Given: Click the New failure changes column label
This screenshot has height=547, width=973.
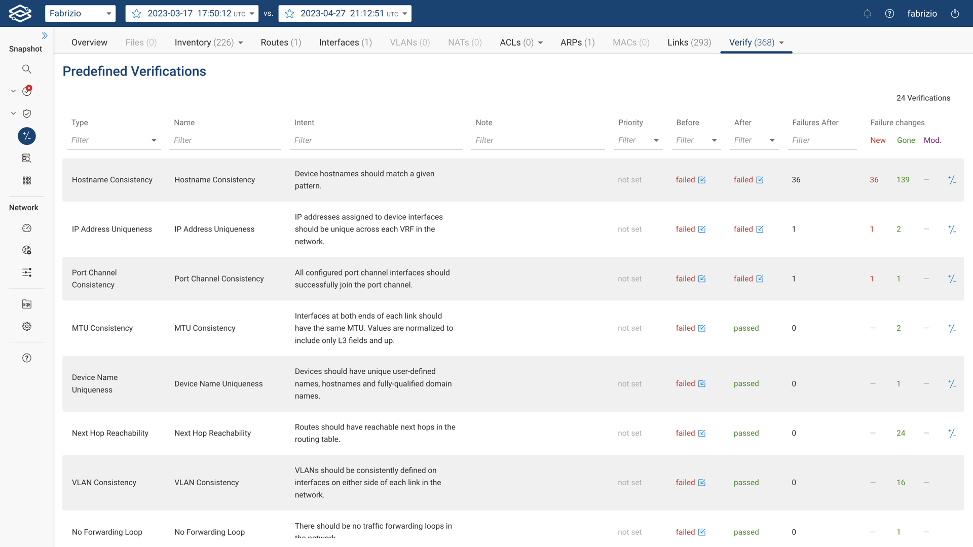Looking at the screenshot, I should [878, 140].
